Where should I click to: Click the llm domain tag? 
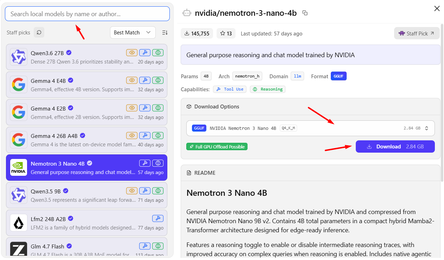coord(297,76)
